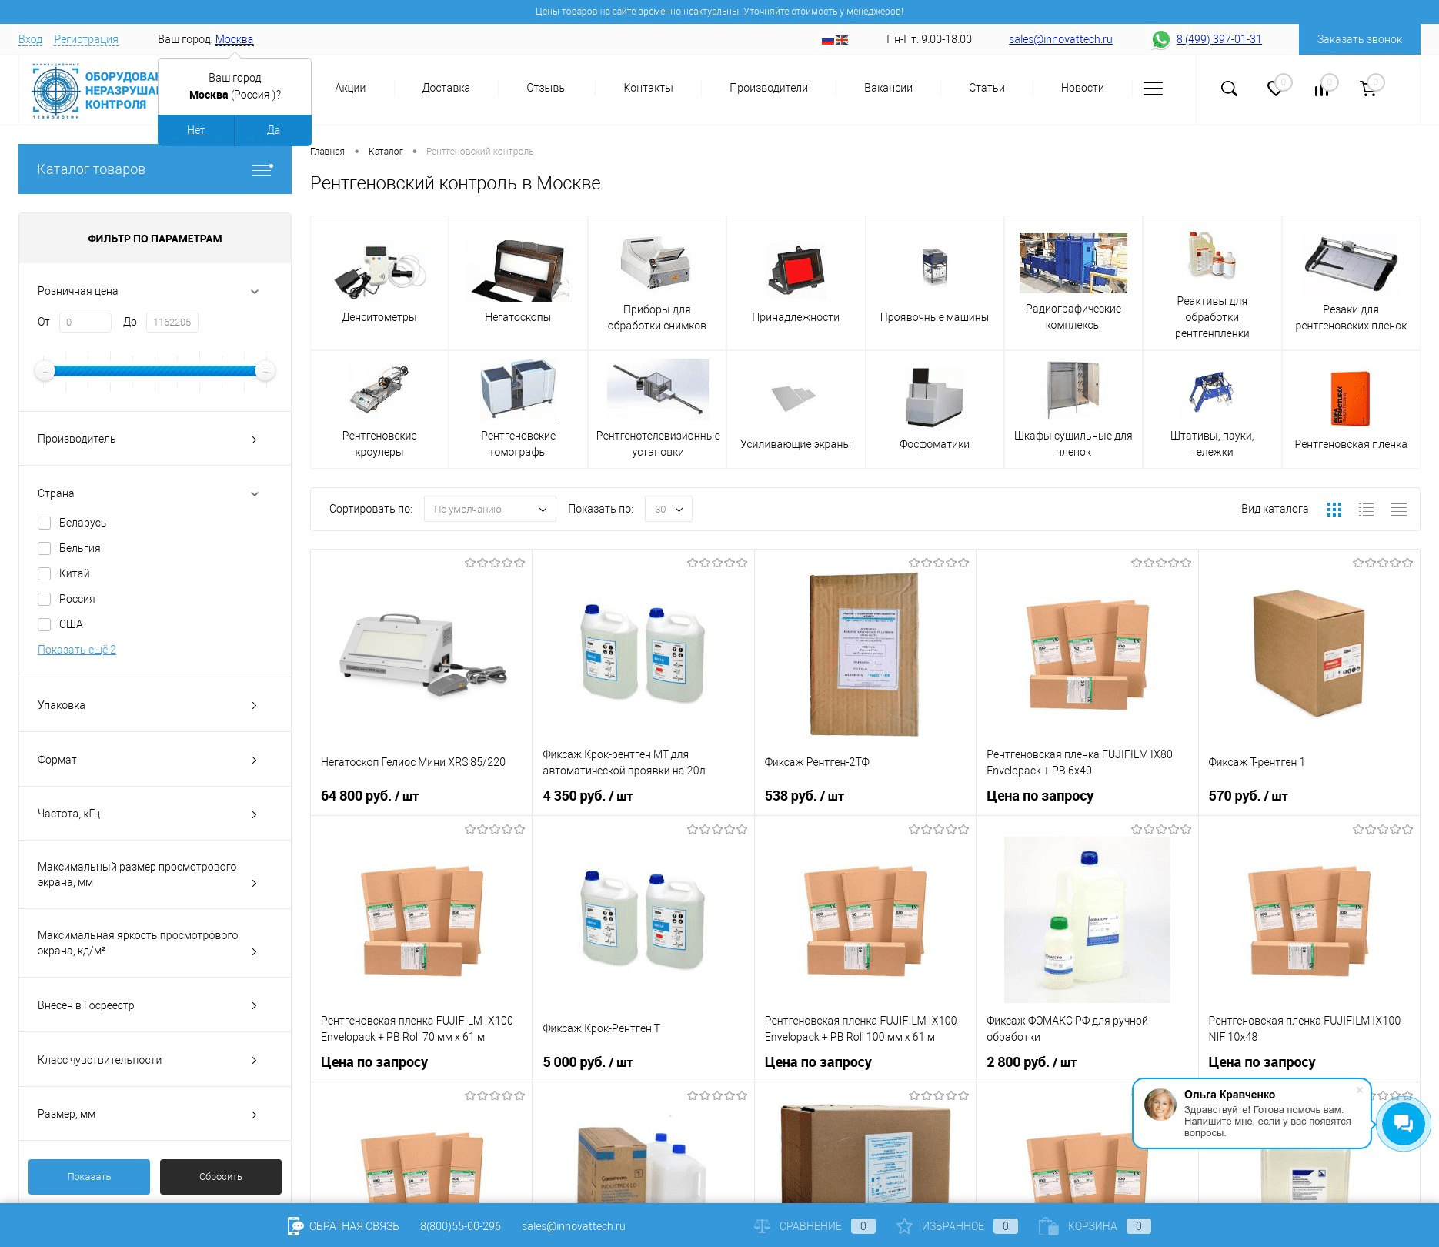Click the maximum price slider handle
The height and width of the screenshot is (1247, 1439).
pos(265,372)
